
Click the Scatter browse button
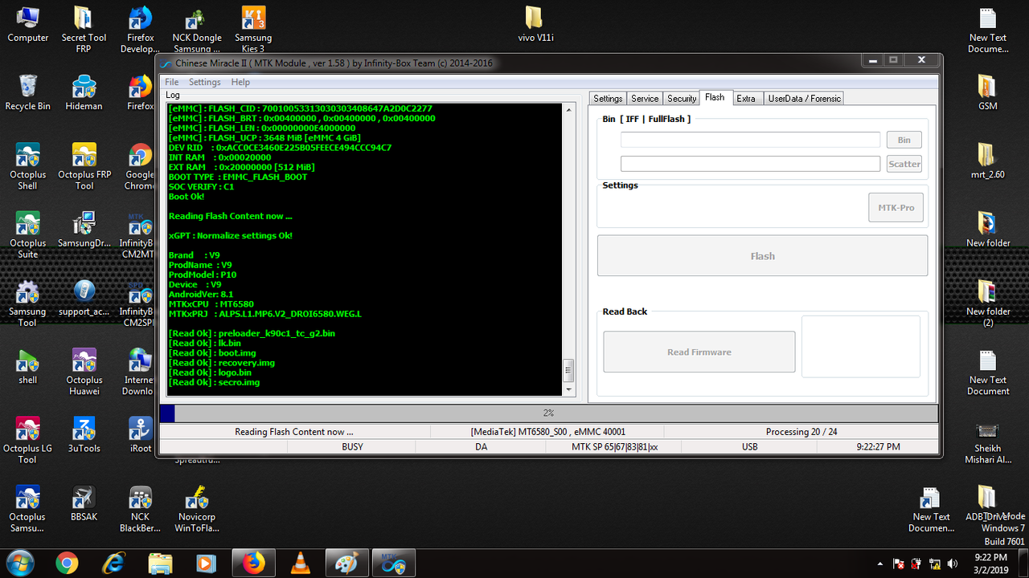[904, 164]
